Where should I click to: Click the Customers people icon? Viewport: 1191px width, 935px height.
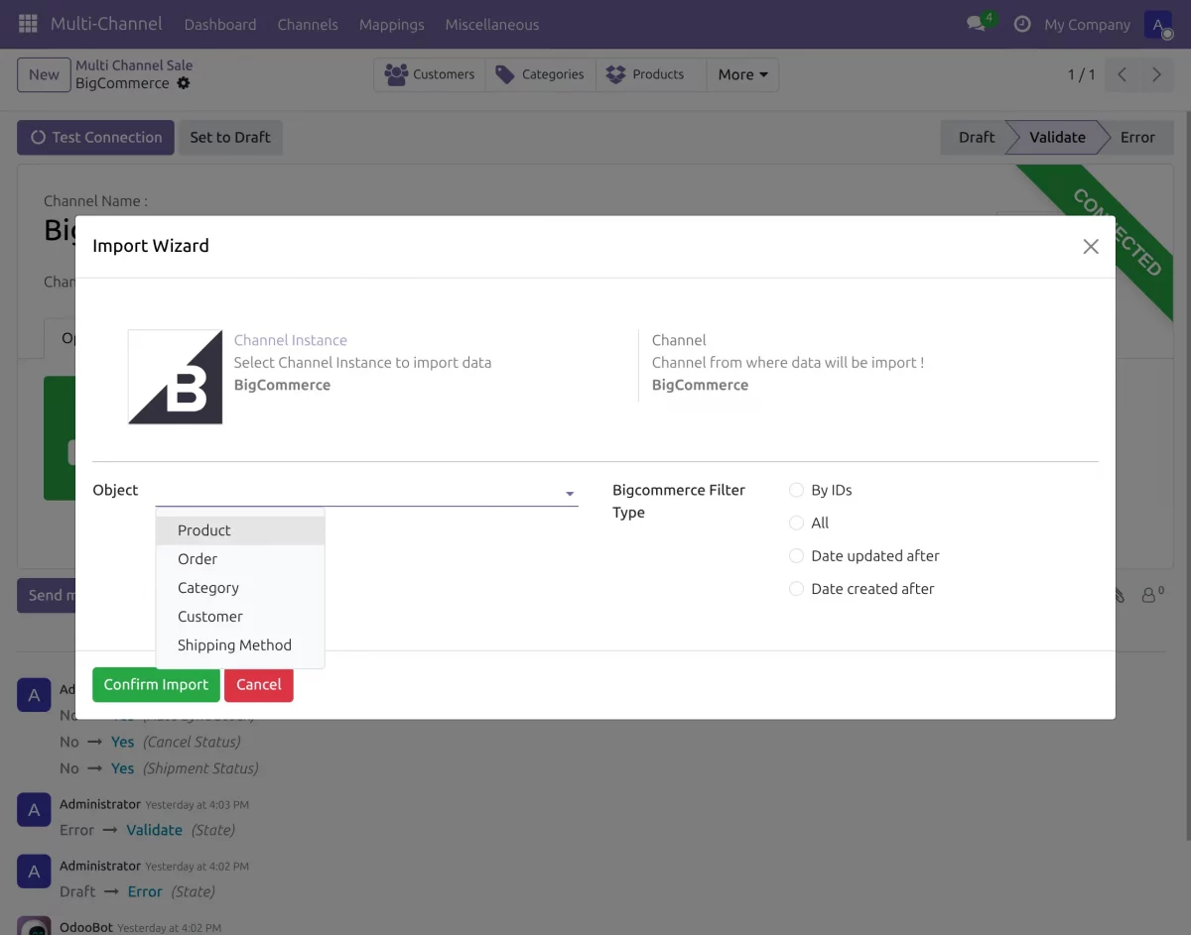pos(397,74)
